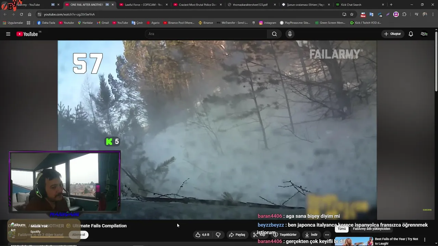The image size is (438, 246).
Task: Dislike the video with thumbs-down icon
Action: (x=218, y=235)
